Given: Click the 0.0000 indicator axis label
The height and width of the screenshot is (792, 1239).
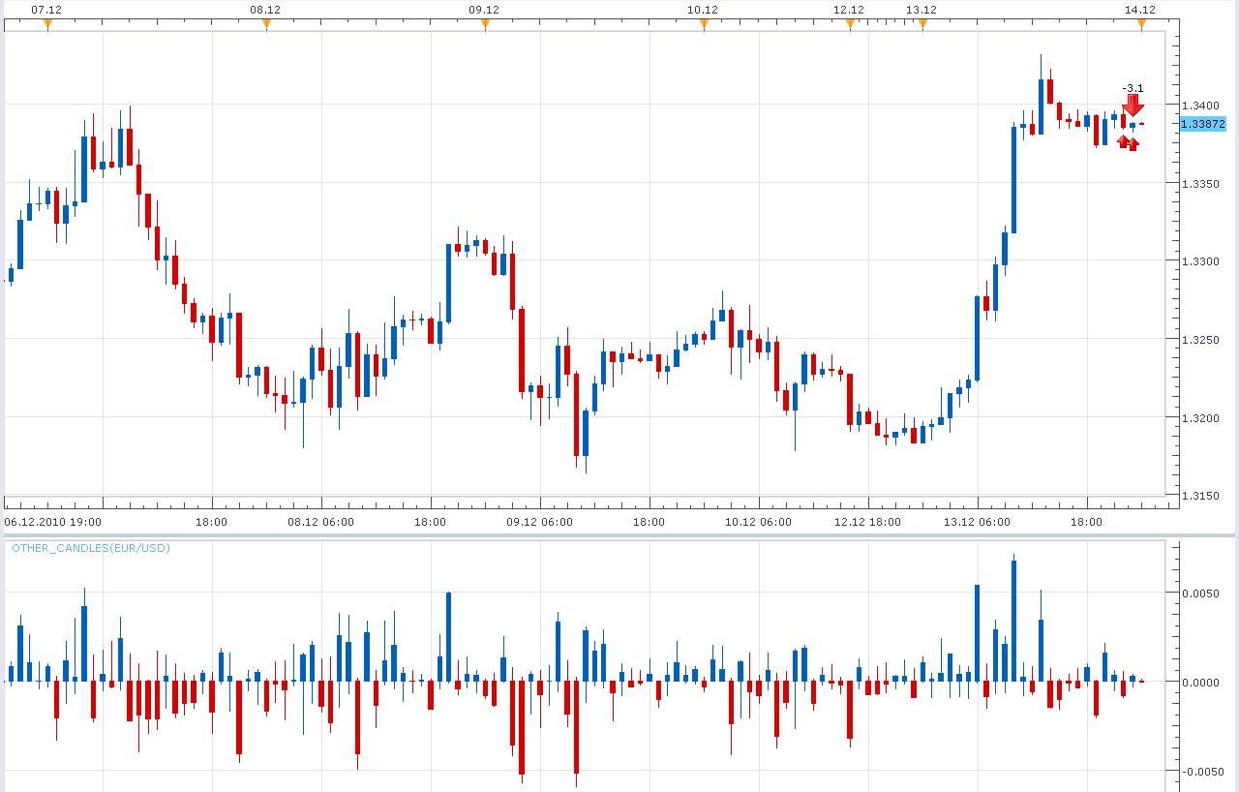Looking at the screenshot, I should (1200, 683).
